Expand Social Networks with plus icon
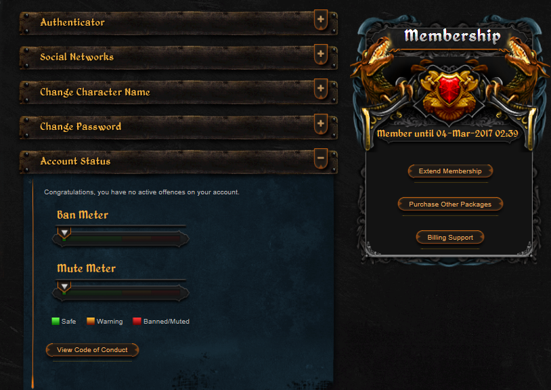Viewport: 551px width, 390px height. pos(320,54)
